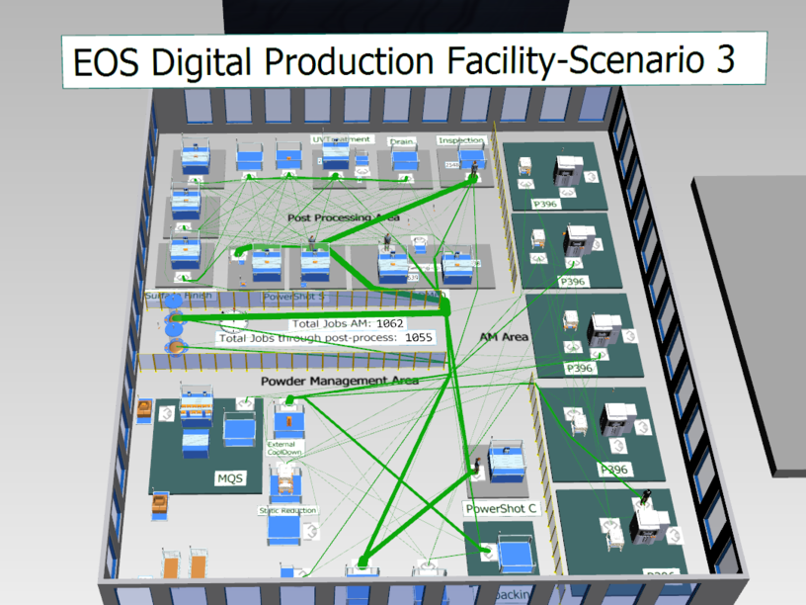
Task: Select the orange unit above the Static Reduction label
Action: pos(285,480)
